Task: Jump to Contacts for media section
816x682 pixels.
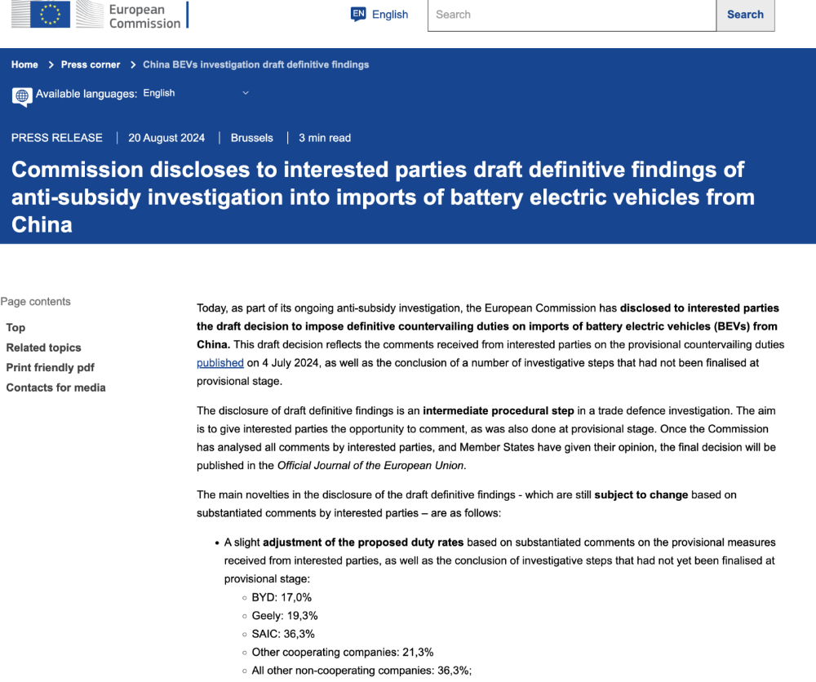Action: [x=55, y=387]
